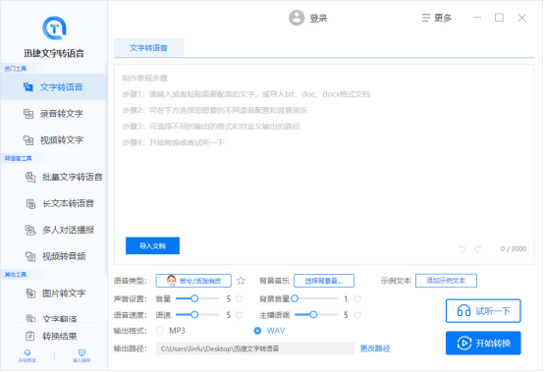544x372 pixels.
Task: Click into the text input area
Action: point(324,165)
